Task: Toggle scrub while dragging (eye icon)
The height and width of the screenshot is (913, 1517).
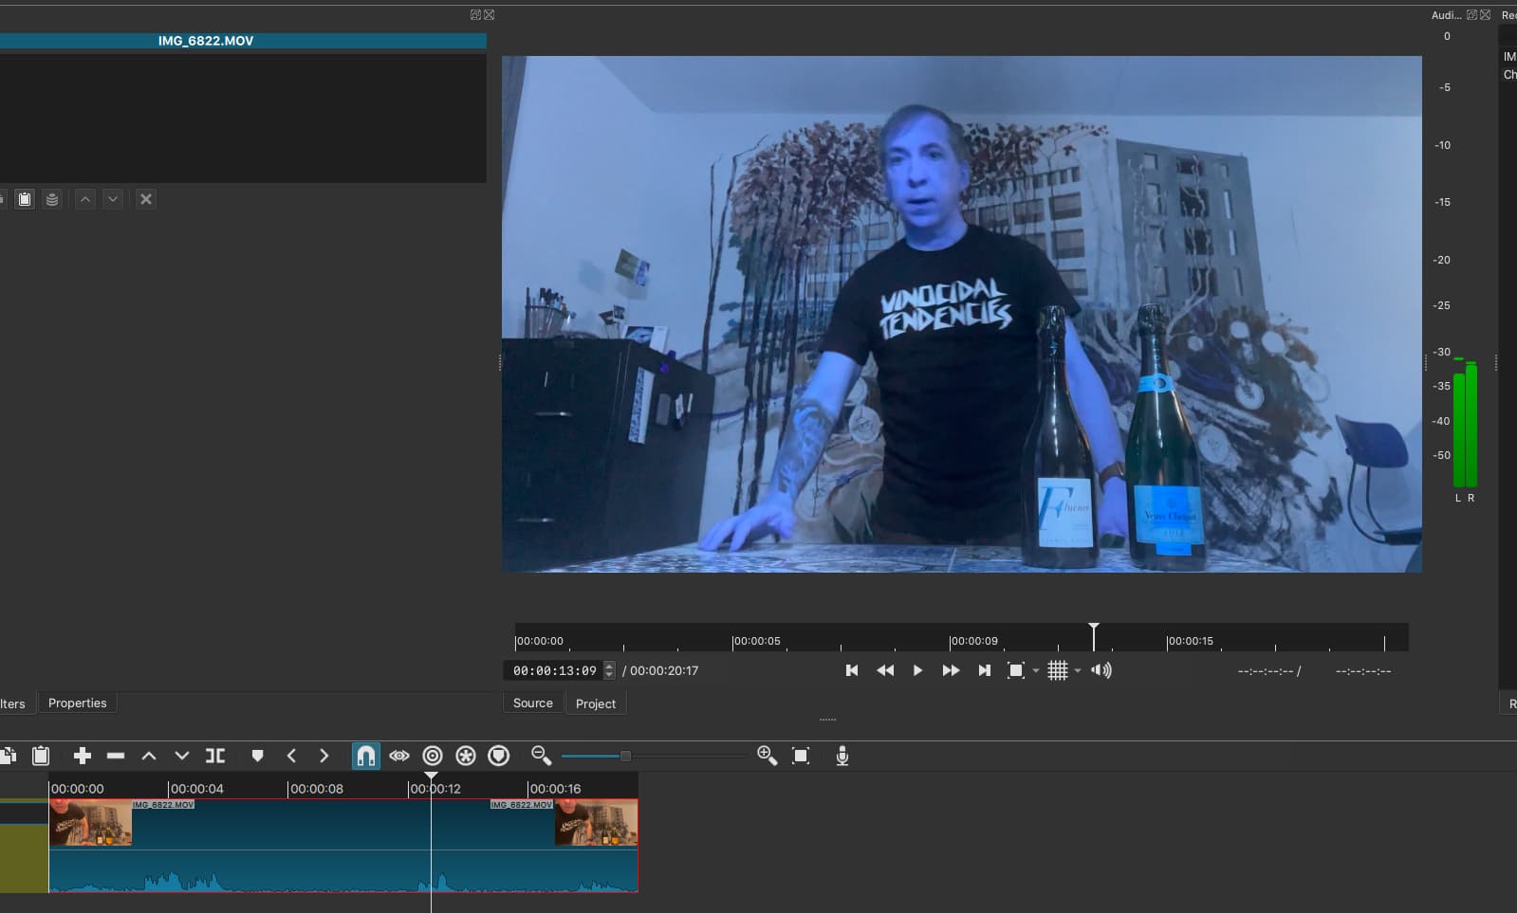Action: coord(399,756)
